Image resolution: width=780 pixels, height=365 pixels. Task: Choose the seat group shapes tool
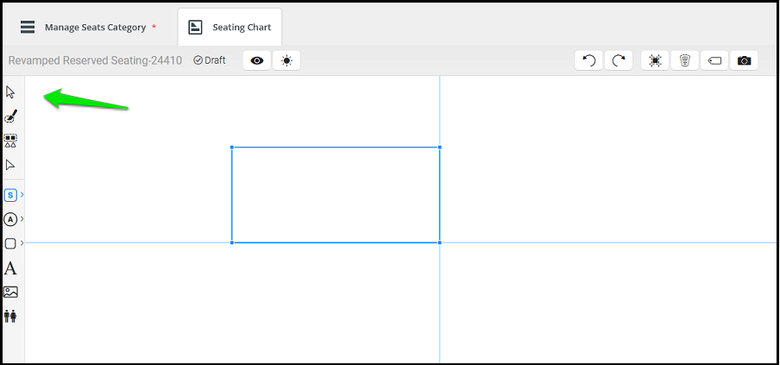[x=10, y=141]
